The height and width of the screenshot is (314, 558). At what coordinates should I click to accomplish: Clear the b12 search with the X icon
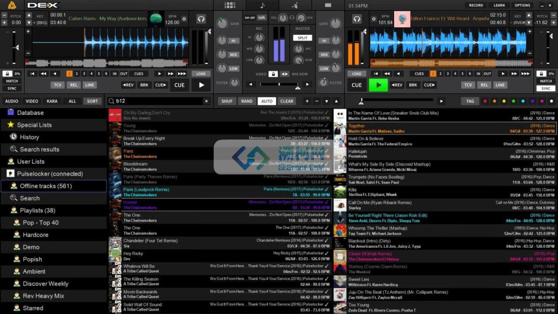point(206,101)
